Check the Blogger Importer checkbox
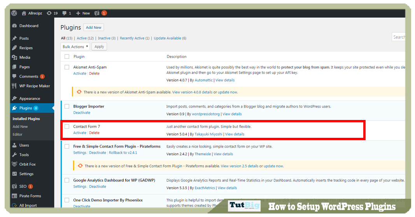Screen dimensions: 415x217 (x=67, y=106)
